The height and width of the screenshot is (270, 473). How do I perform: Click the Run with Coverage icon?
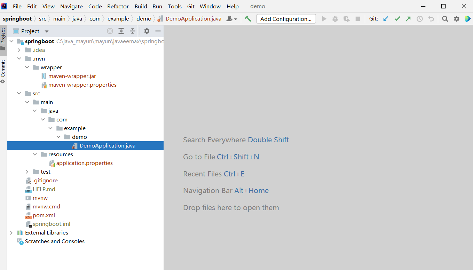point(346,19)
